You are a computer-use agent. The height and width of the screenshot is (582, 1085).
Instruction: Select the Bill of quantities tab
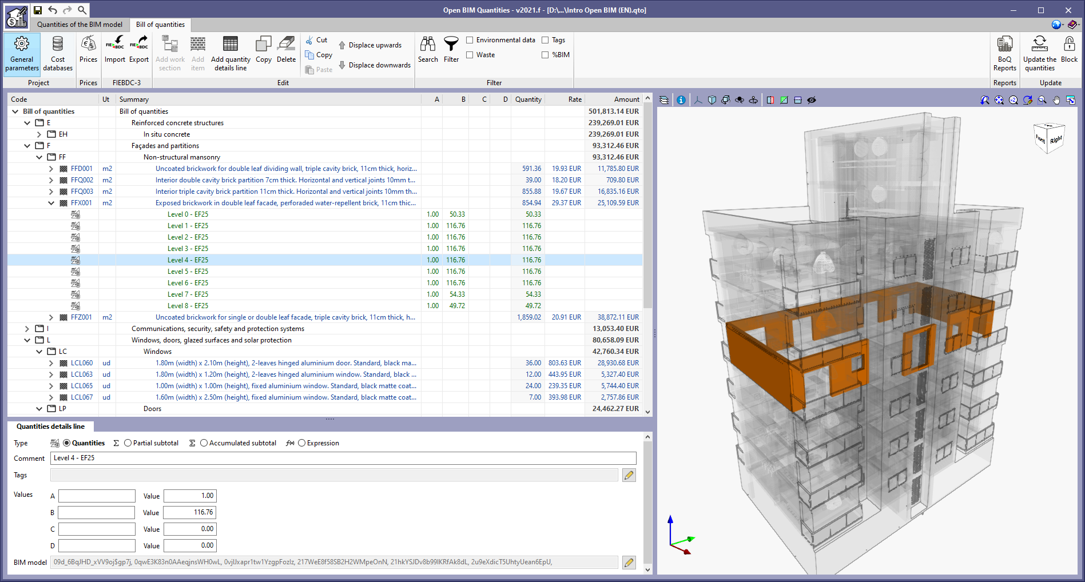[x=160, y=25]
